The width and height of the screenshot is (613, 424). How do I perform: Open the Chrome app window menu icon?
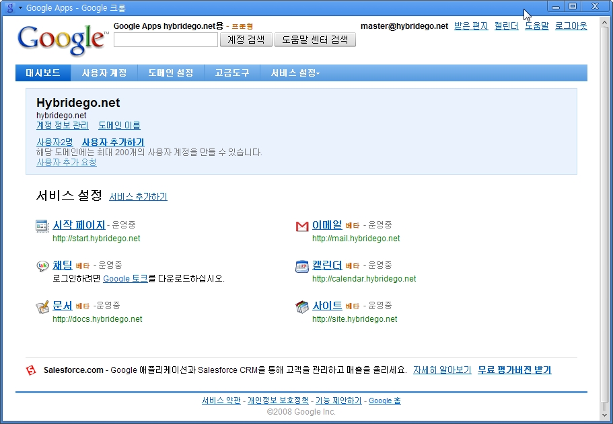click(13, 8)
